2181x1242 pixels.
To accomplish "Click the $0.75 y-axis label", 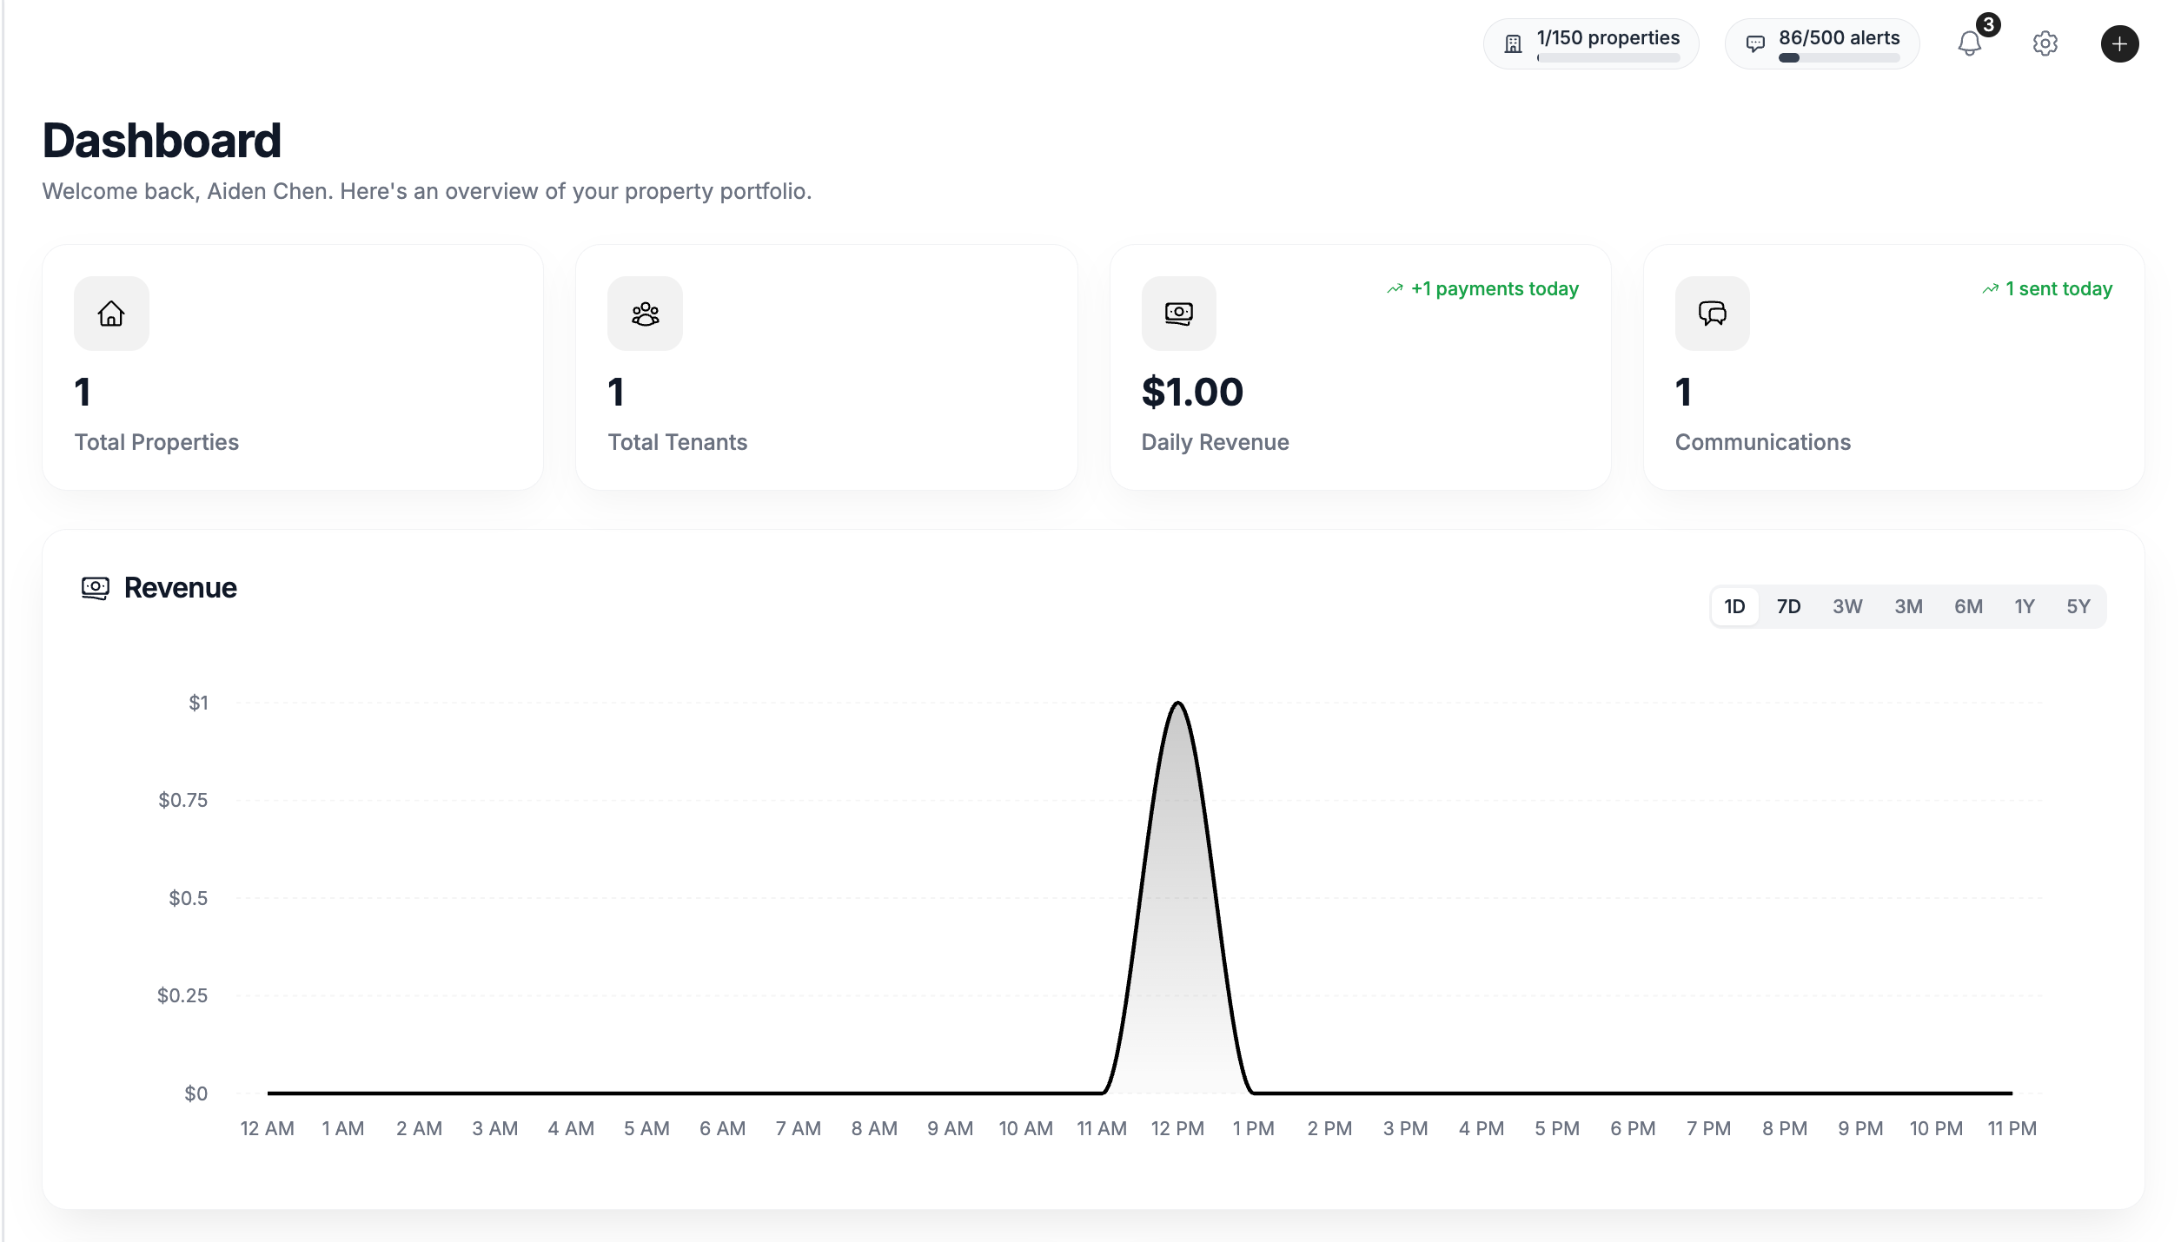I will (182, 800).
